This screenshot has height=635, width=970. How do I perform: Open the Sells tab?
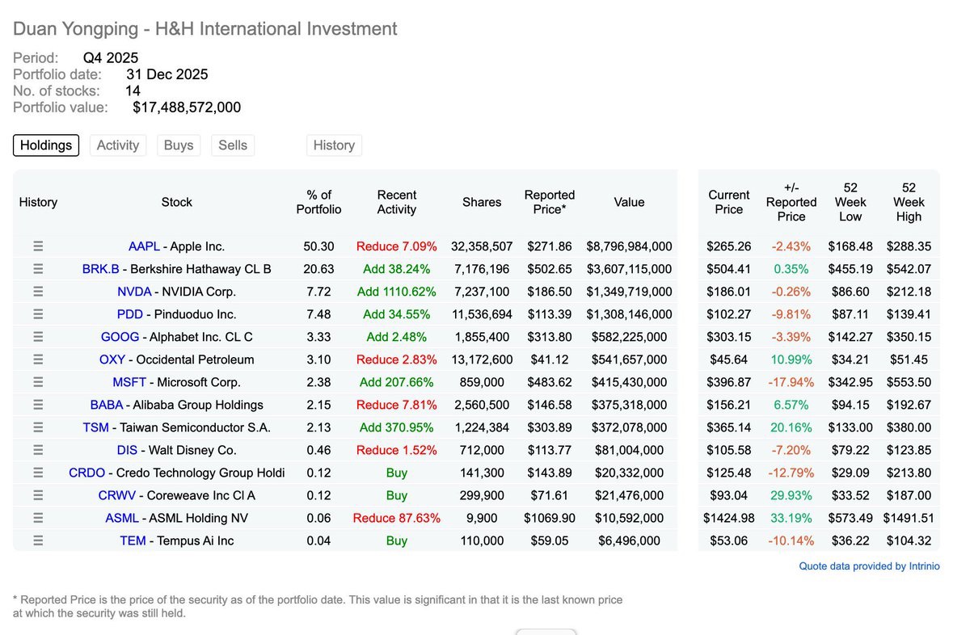click(x=233, y=145)
